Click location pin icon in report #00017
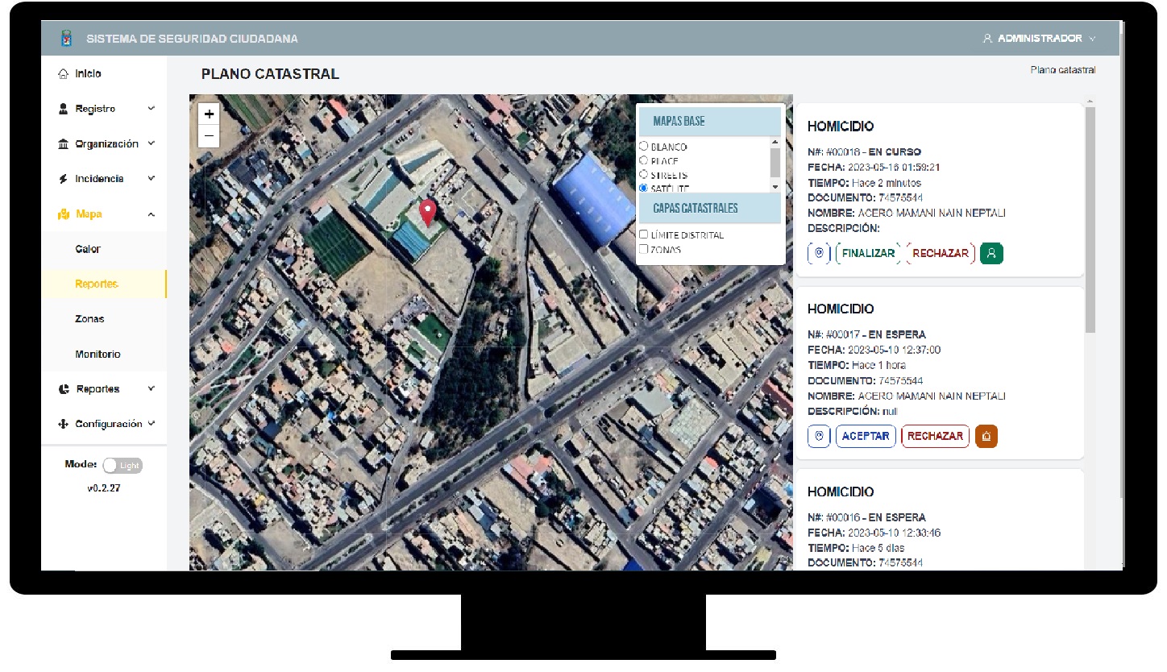This screenshot has width=1167, height=672. click(819, 436)
